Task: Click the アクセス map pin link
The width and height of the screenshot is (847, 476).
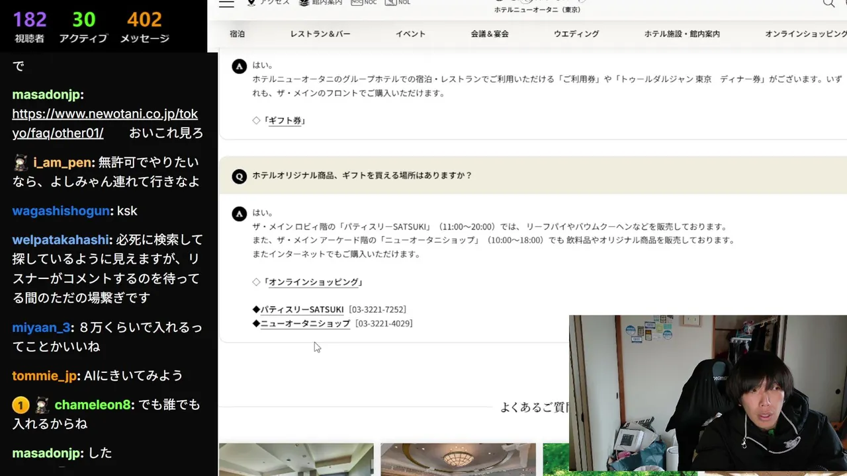Action: pyautogui.click(x=268, y=3)
